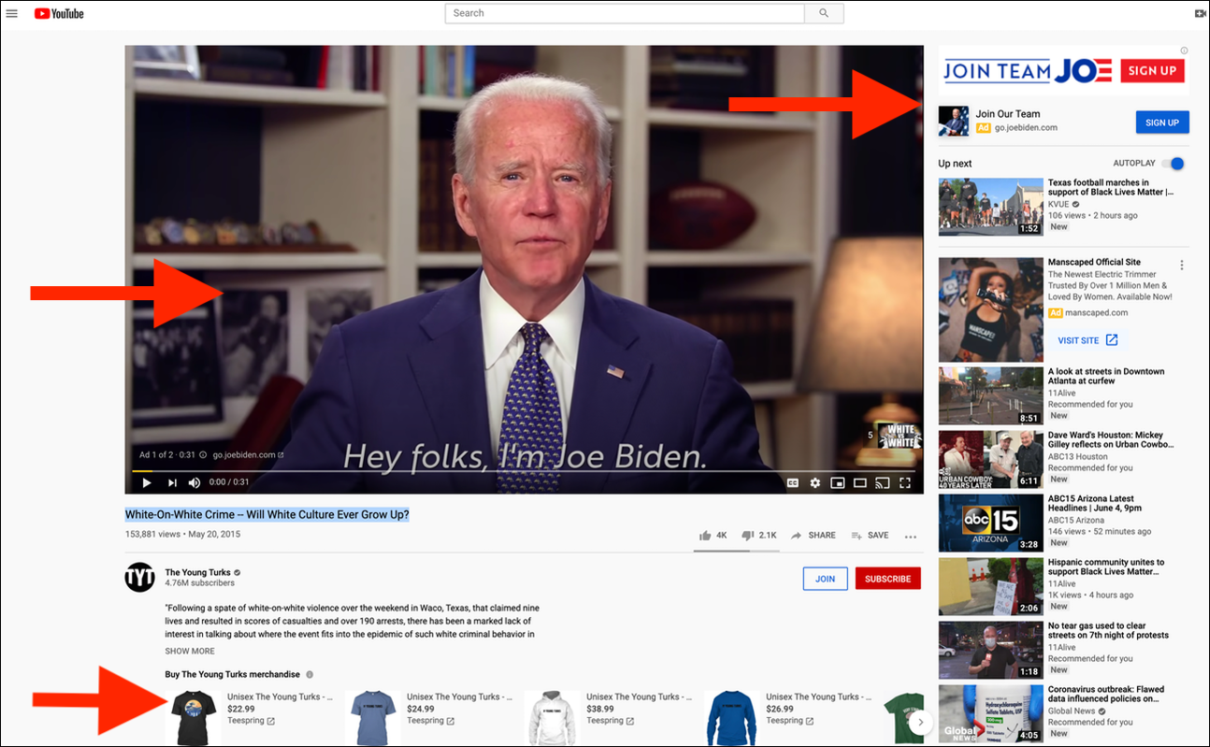The height and width of the screenshot is (747, 1210).
Task: Expand the description with Show More
Action: point(190,651)
